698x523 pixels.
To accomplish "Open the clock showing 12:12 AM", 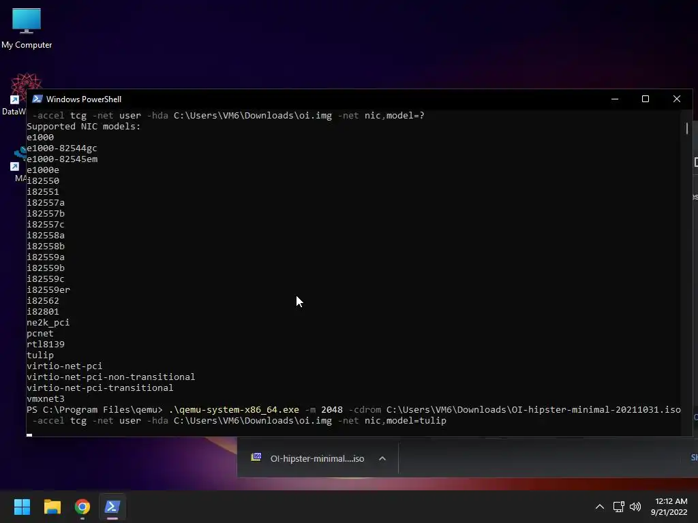I will point(671,501).
